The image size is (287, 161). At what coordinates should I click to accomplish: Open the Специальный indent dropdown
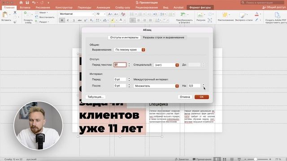point(166,65)
